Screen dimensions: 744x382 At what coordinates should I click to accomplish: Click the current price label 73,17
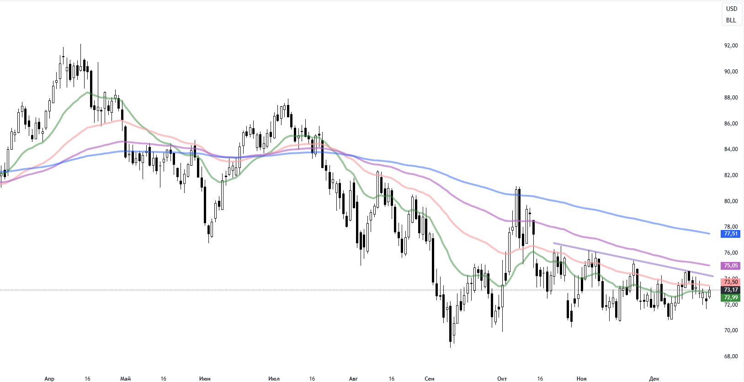point(731,290)
